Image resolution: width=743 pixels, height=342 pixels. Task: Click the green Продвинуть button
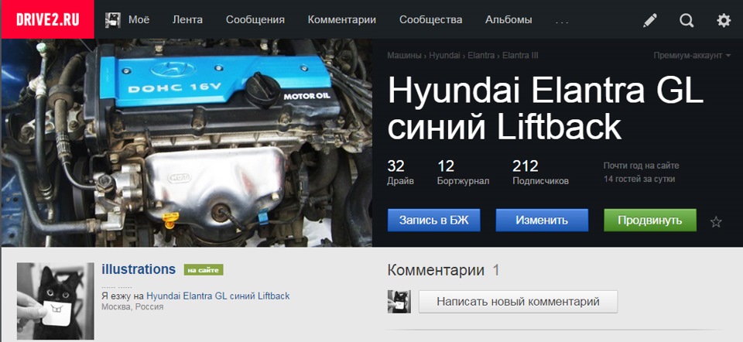click(650, 221)
